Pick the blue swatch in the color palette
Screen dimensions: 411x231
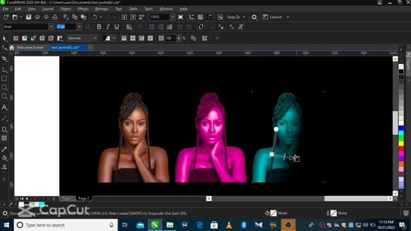pyautogui.click(x=401, y=128)
